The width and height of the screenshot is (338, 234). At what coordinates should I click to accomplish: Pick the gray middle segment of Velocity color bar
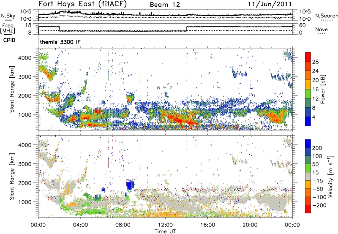pos(308,176)
